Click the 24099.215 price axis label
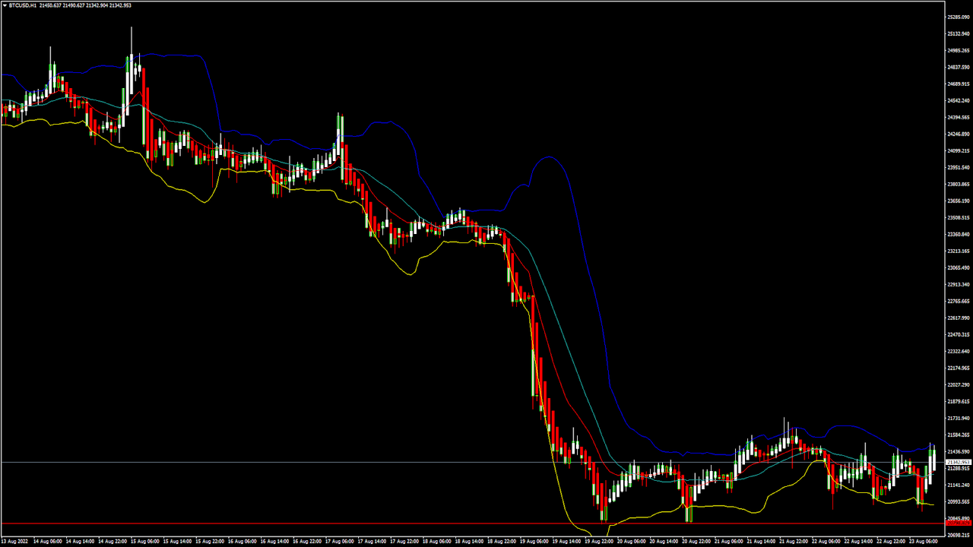This screenshot has width=973, height=547. pos(959,150)
